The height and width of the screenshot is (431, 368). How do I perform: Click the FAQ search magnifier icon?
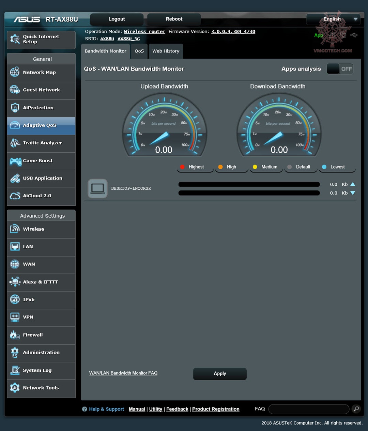click(356, 409)
